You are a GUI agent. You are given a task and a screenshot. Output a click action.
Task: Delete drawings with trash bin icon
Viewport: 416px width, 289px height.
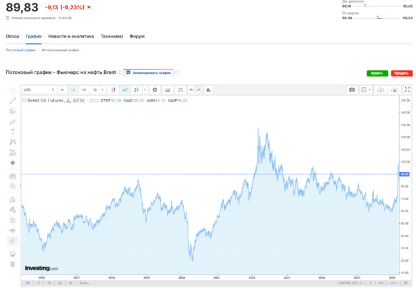coord(13,264)
